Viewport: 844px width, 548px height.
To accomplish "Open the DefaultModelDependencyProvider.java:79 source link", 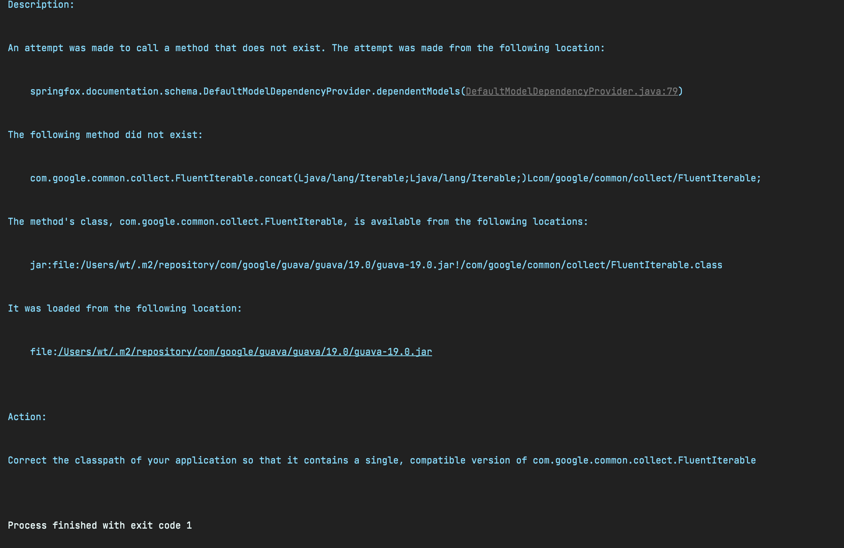I will [x=571, y=91].
